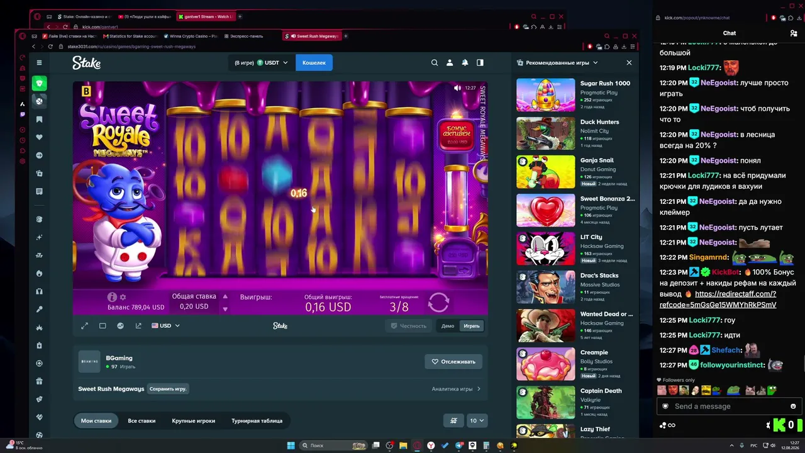Screen dimensions: 805x453
Task: Open game info icon in slot
Action: 112,297
